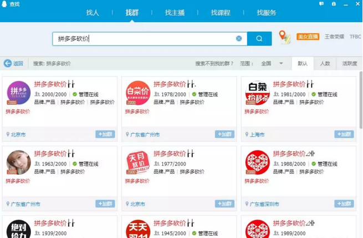Screen dimensions: 363x238
Task: Click +加群 on the 1977/2000 group
Action: (x=225, y=204)
